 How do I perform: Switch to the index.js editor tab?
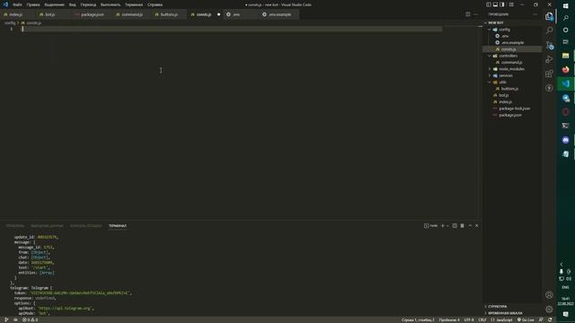pyautogui.click(x=16, y=14)
